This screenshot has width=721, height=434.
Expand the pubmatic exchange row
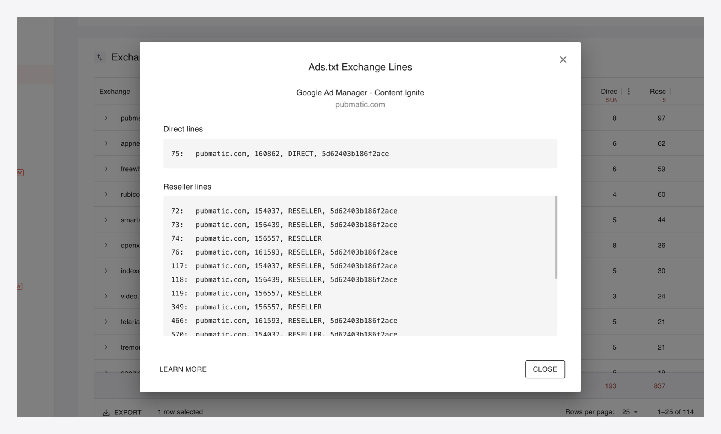(106, 118)
